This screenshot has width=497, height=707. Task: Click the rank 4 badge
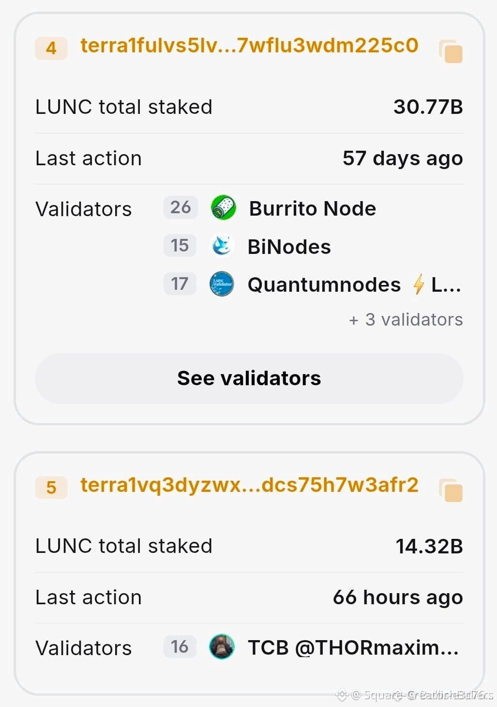pyautogui.click(x=51, y=48)
